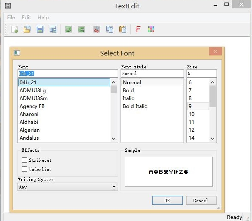Enable the Strikeout checkbox

coord(25,160)
